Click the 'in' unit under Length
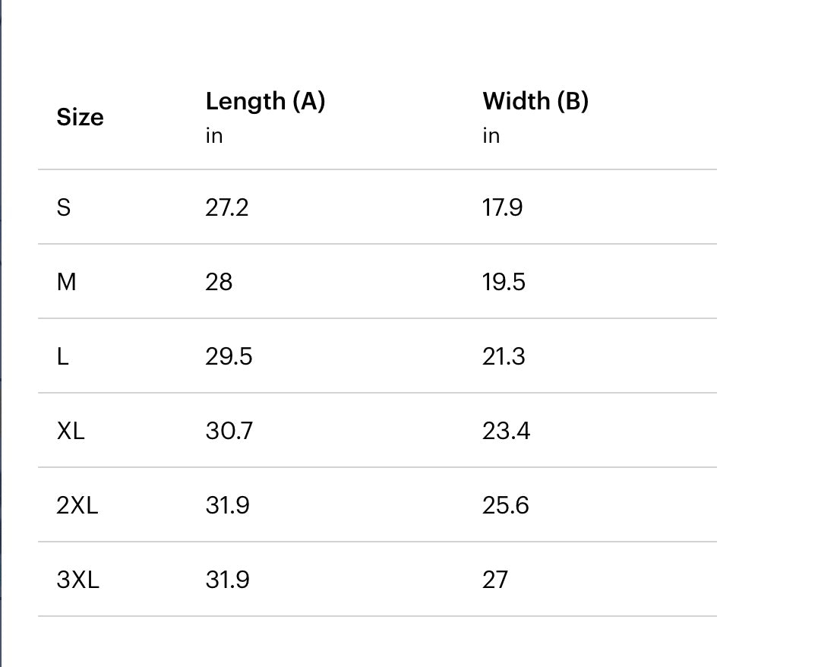This screenshot has height=667, width=837. tap(214, 136)
